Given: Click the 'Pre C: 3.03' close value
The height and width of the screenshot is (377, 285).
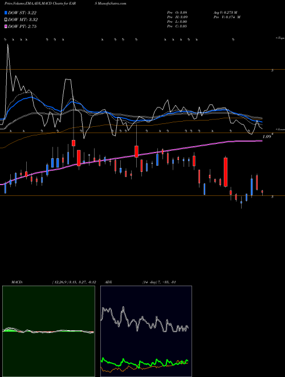Looking at the screenshot, I should (x=177, y=26).
